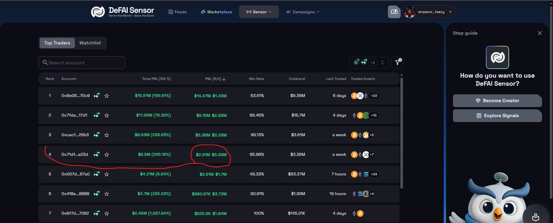Click the Total PNL (ROI %) header
553x223 pixels.
156,79
